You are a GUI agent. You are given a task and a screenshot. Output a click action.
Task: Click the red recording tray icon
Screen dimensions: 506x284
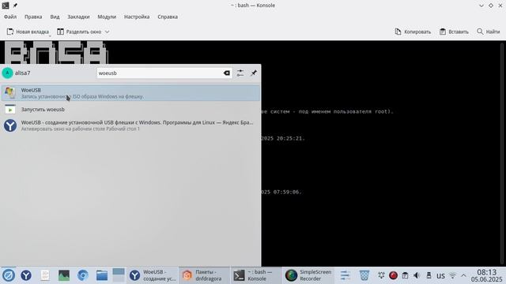(393, 275)
